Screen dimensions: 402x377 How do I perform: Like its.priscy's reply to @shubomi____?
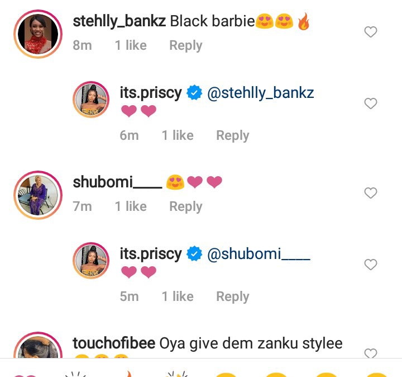(371, 265)
